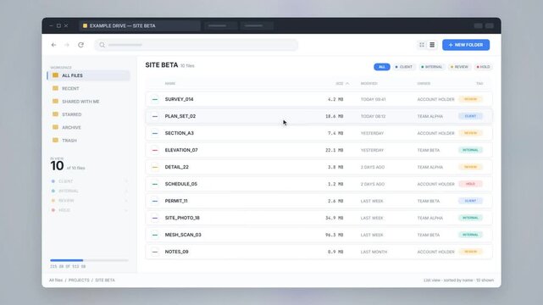Go to PROJECTS in the breadcrumb
This screenshot has height=305, width=543.
(x=79, y=280)
